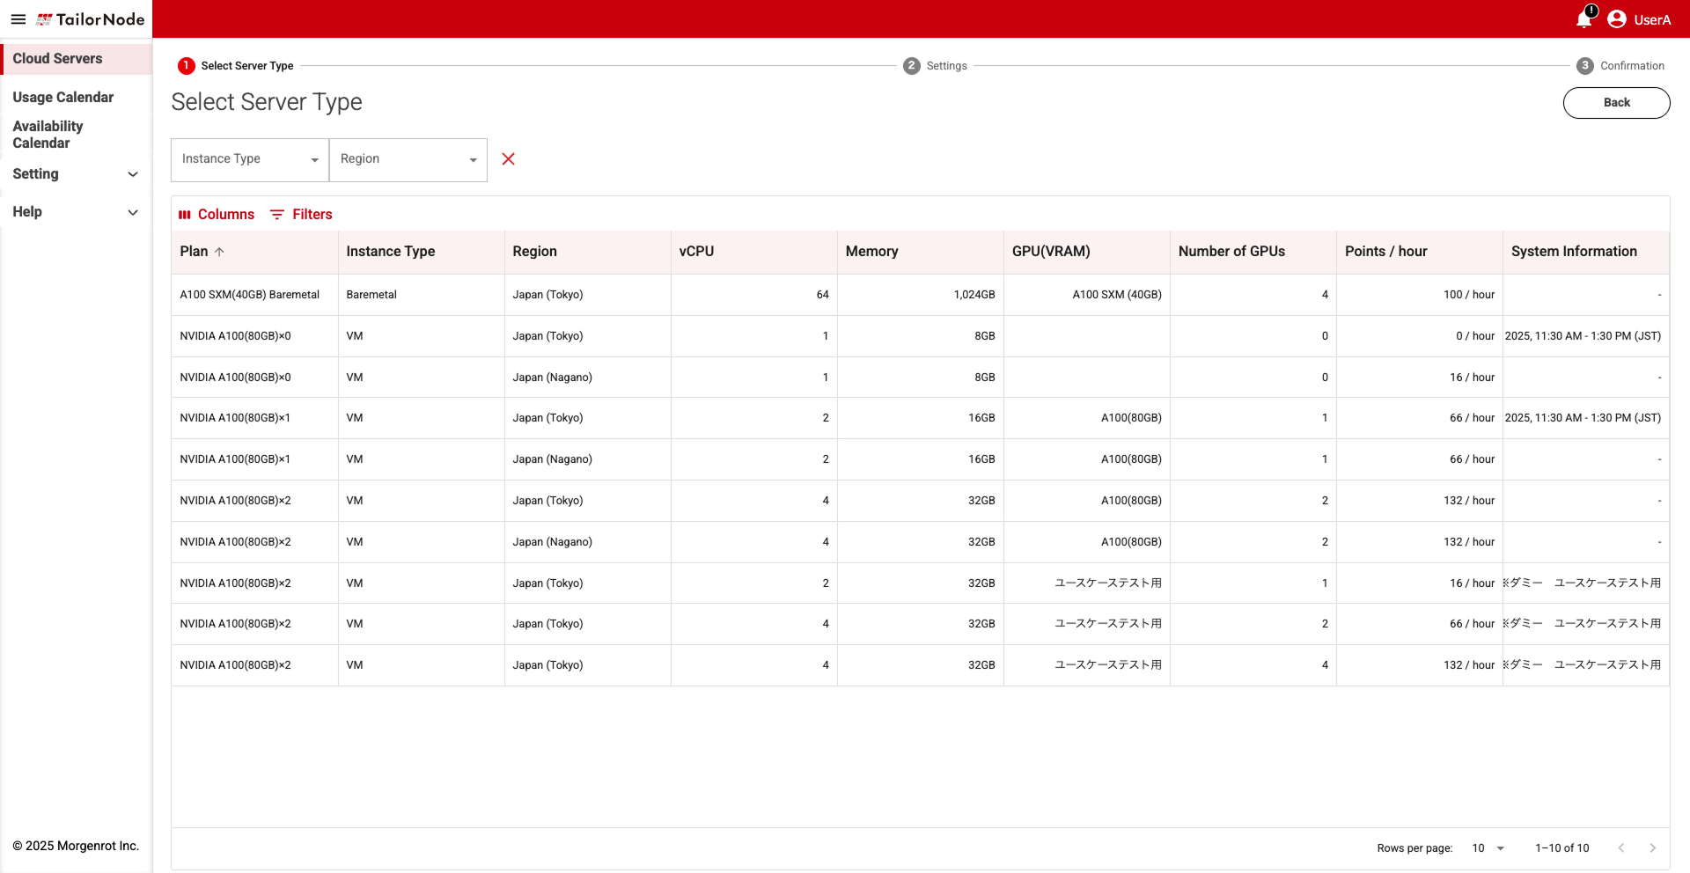Select step 2 Settings
This screenshot has height=873, width=1690.
(935, 66)
